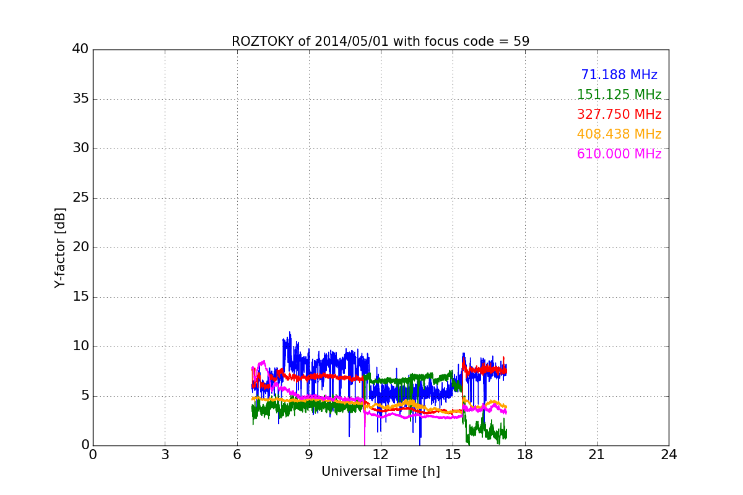Click x-axis tick label 3
The height and width of the screenshot is (495, 743).
coord(165,455)
